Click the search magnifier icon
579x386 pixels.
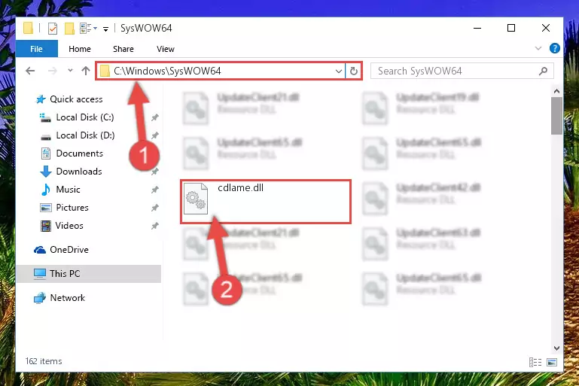coord(543,71)
